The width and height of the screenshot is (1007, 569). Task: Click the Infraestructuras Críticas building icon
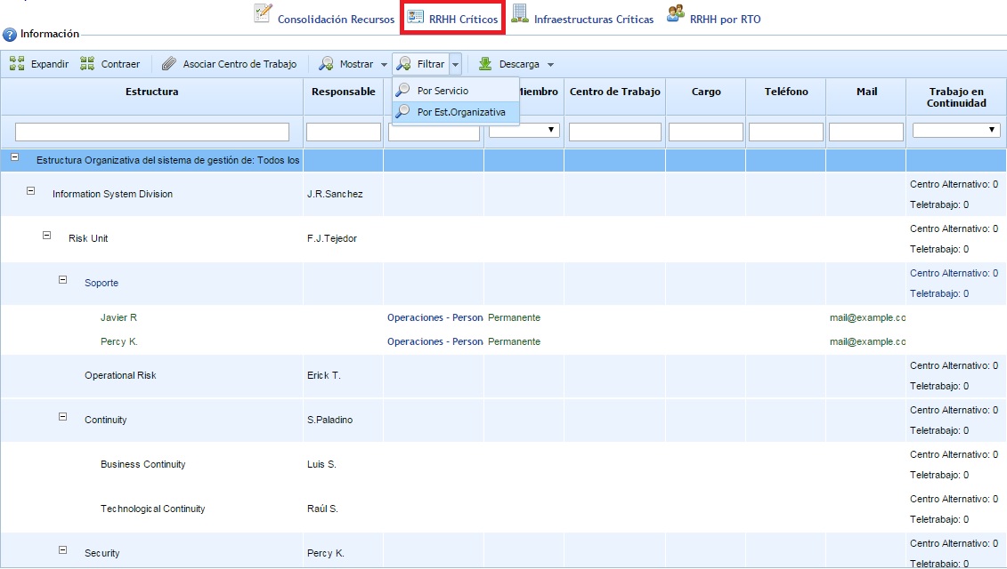coord(519,13)
